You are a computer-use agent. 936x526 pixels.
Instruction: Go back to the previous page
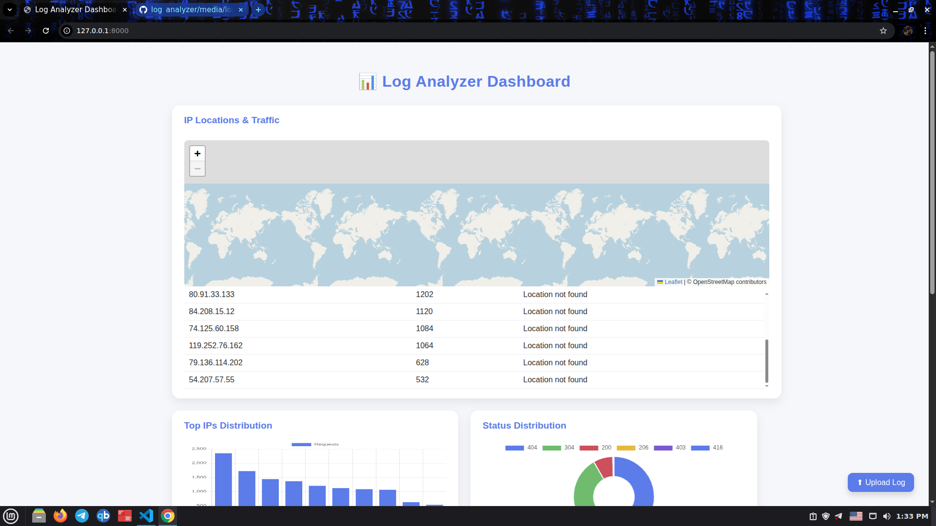tap(11, 31)
